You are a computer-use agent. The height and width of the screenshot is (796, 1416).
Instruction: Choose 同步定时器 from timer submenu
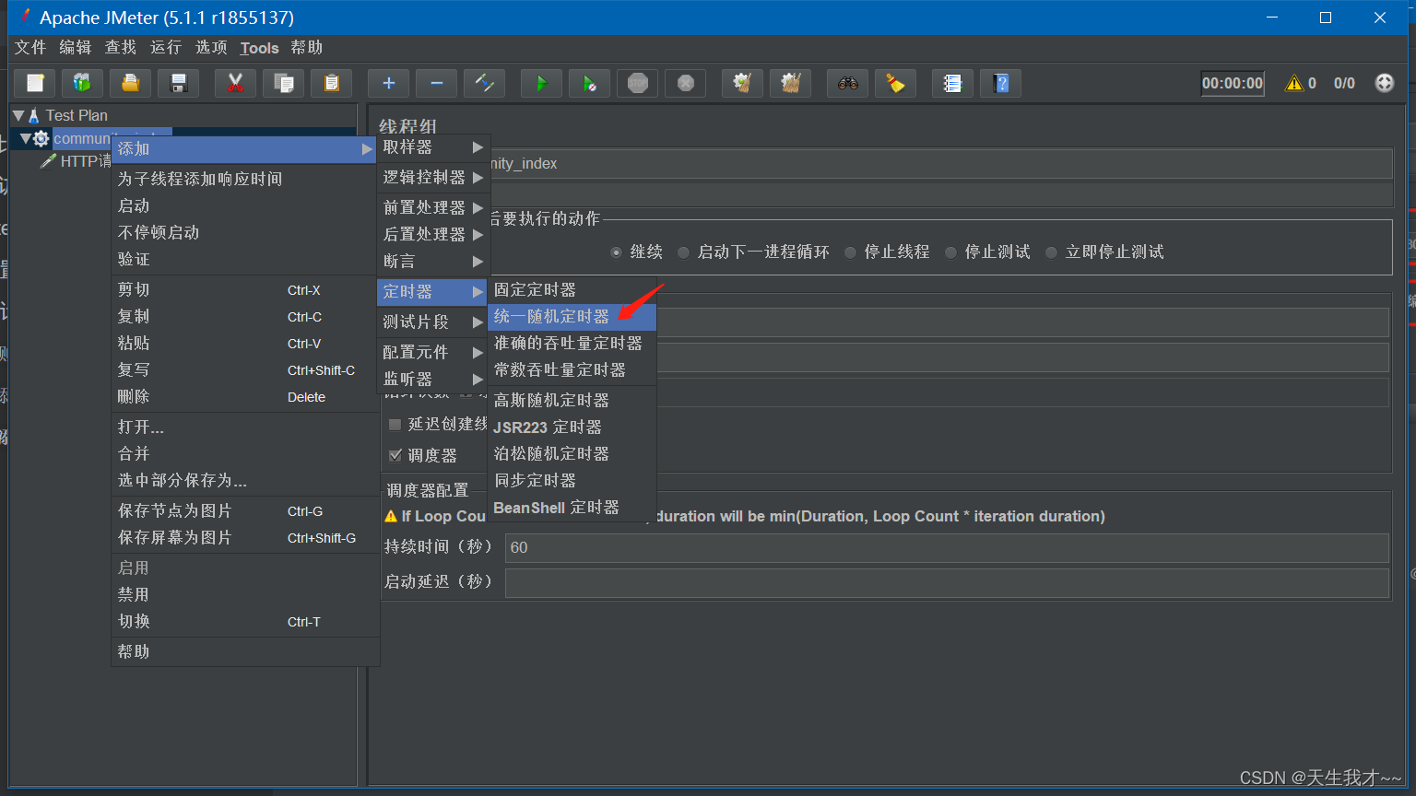(572, 481)
